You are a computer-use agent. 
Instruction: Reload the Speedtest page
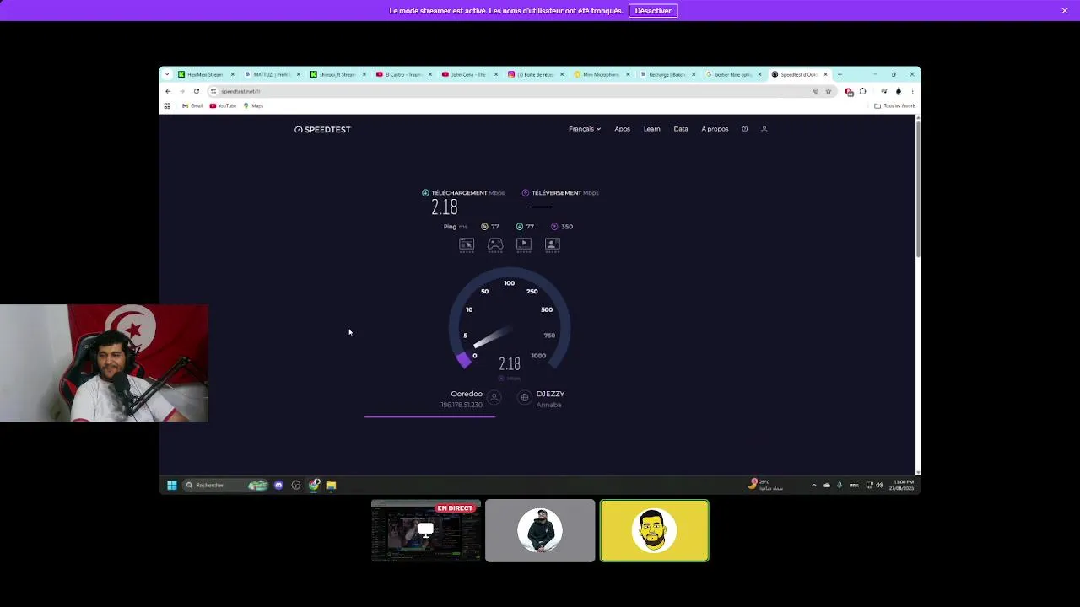click(x=197, y=91)
